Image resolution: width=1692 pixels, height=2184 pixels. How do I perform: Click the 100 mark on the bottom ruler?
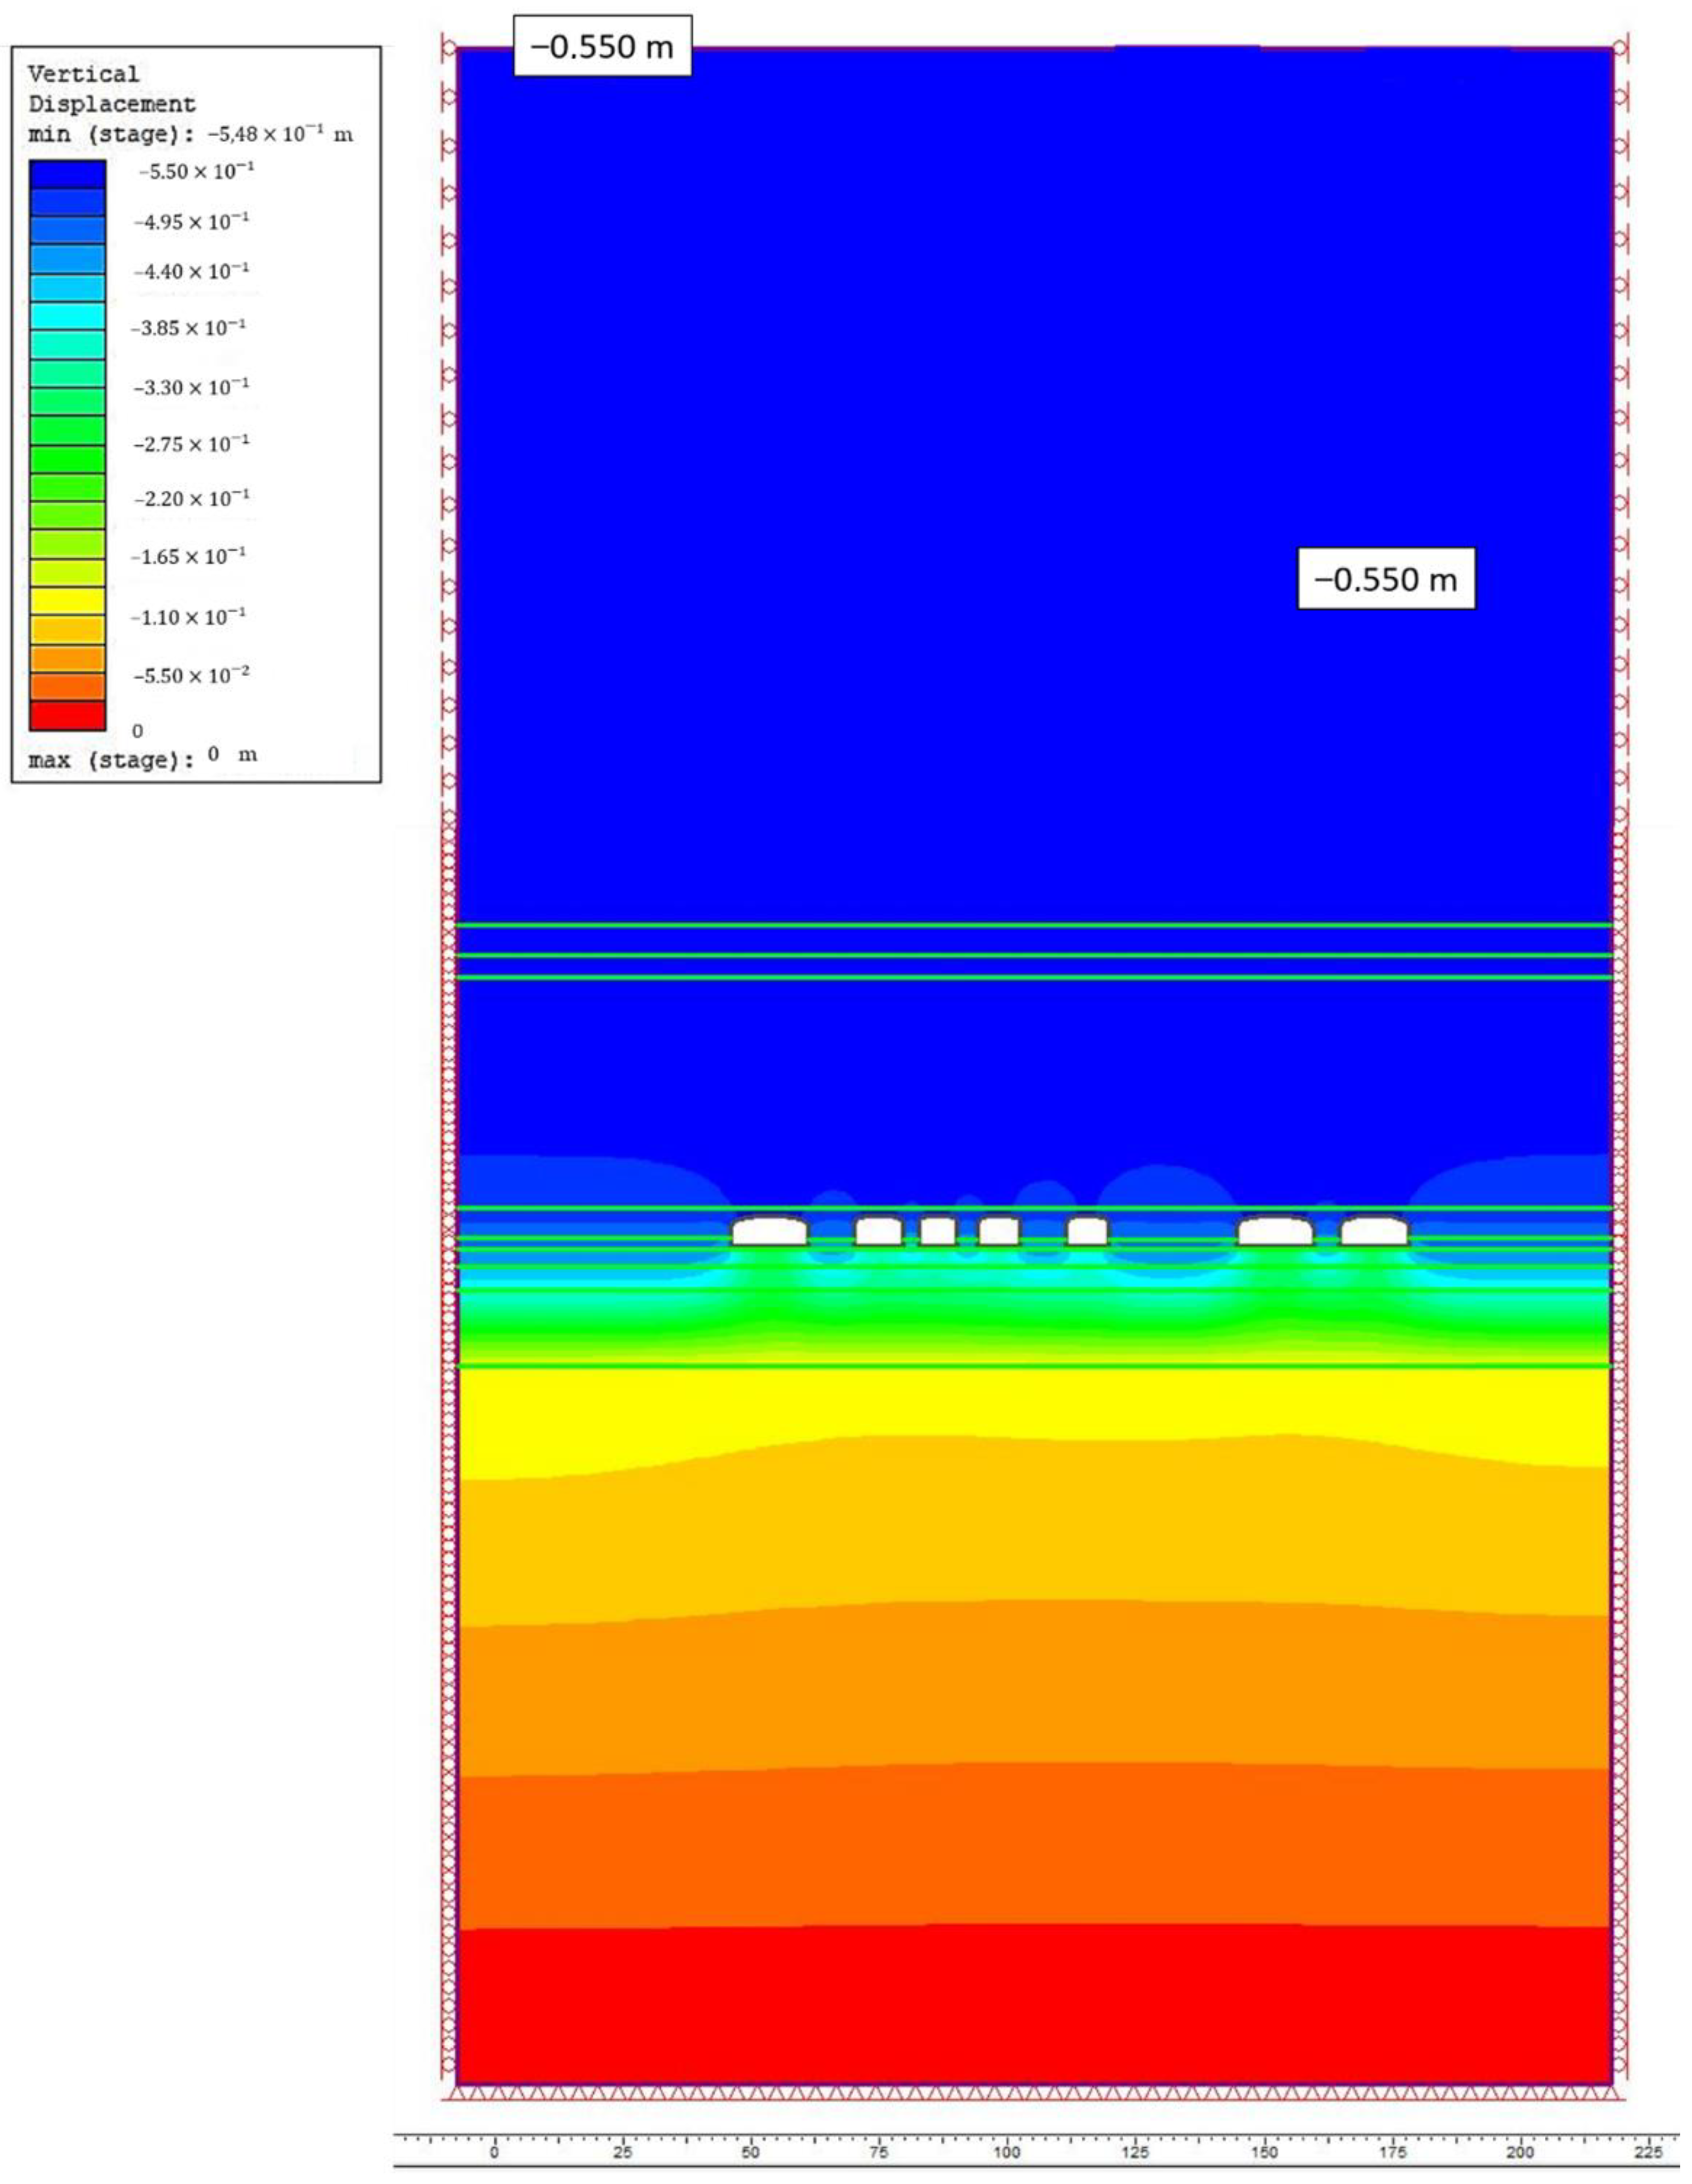pos(1007,2152)
